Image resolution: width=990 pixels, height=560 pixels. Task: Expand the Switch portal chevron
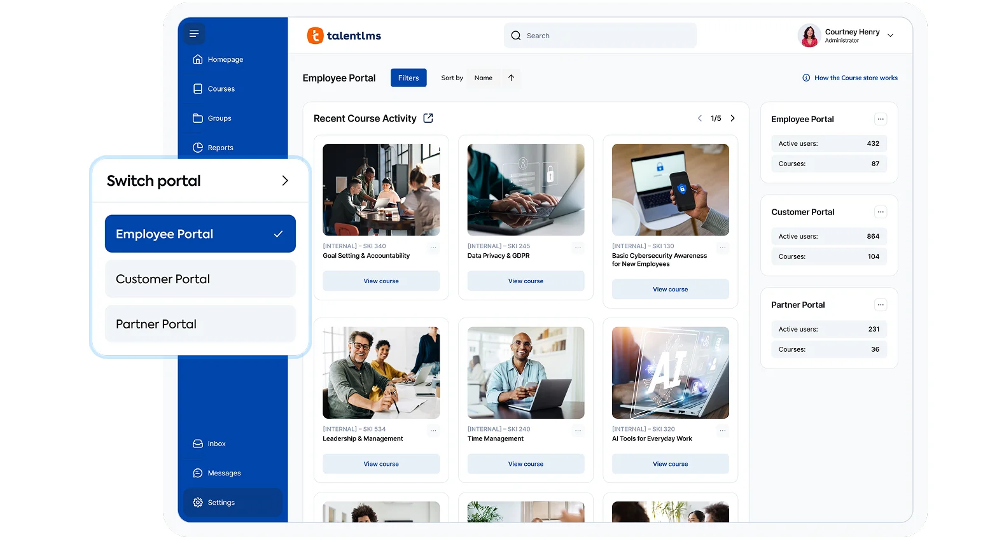pyautogui.click(x=285, y=181)
